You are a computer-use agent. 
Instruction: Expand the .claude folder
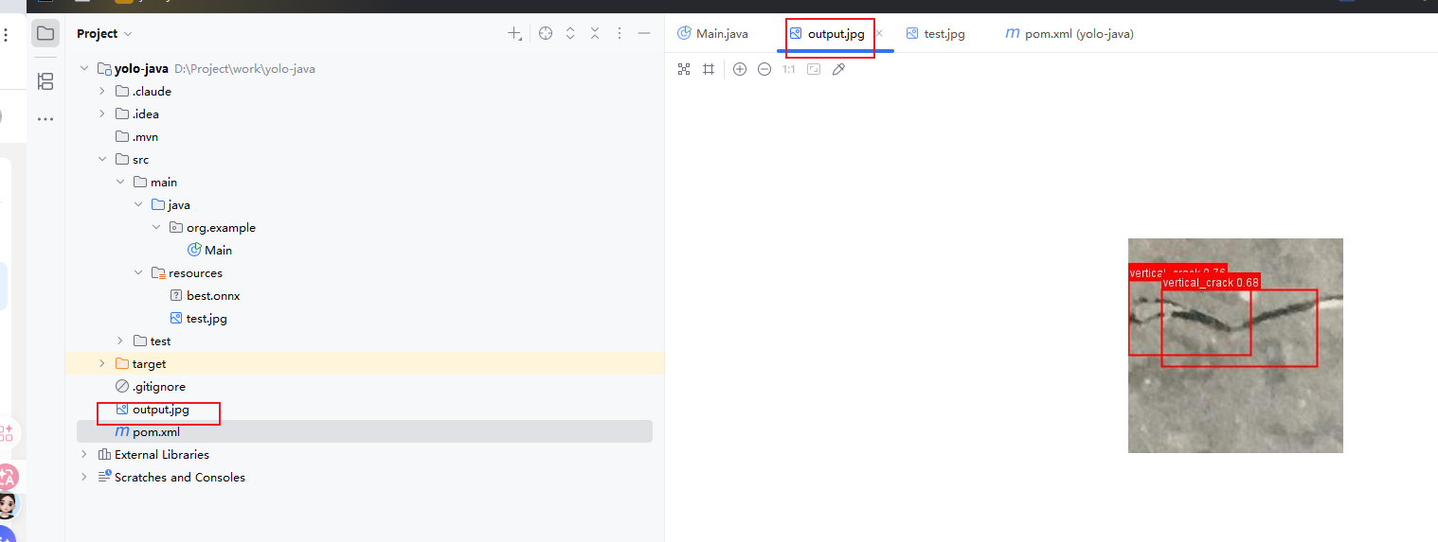[102, 92]
